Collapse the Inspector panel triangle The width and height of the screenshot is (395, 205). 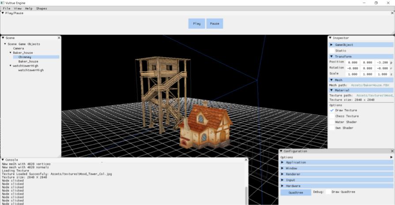330,38
